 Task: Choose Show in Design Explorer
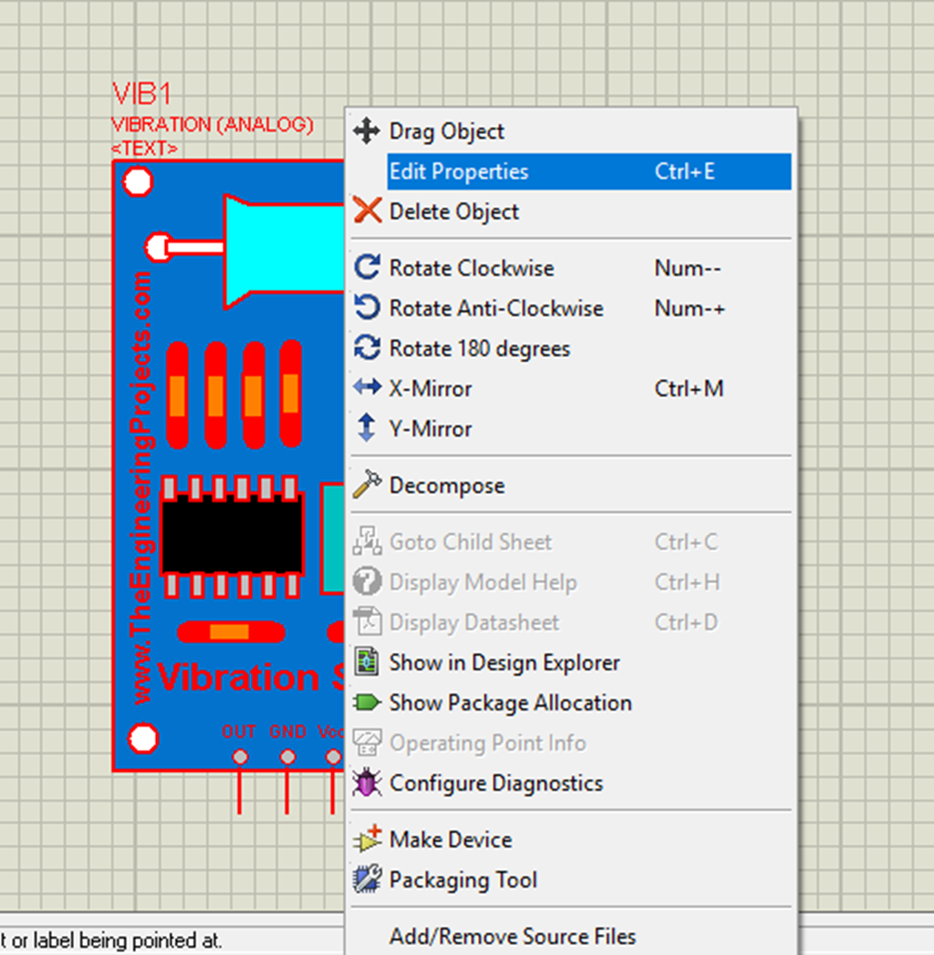[504, 662]
